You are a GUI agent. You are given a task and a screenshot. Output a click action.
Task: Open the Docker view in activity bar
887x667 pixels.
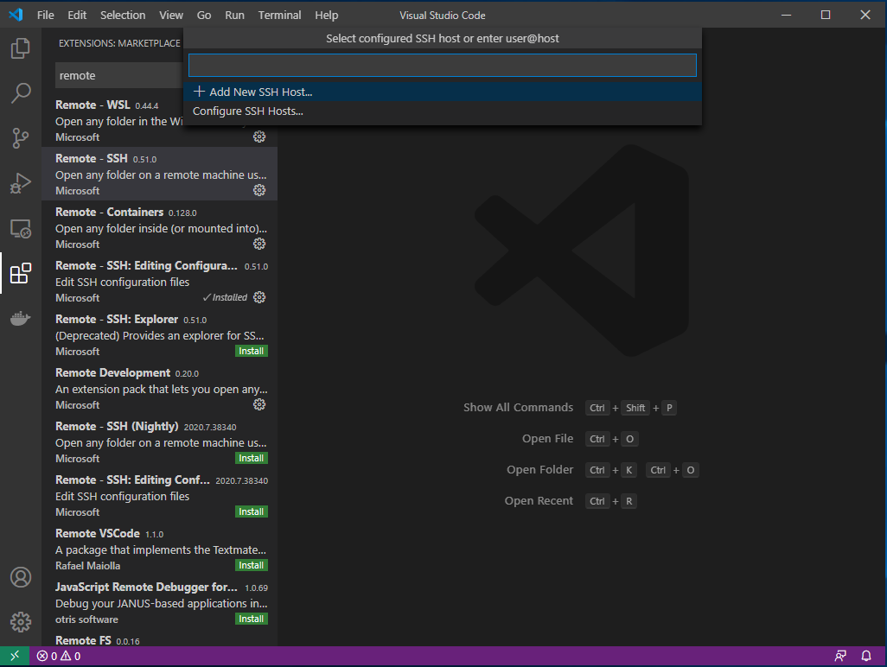(x=21, y=318)
